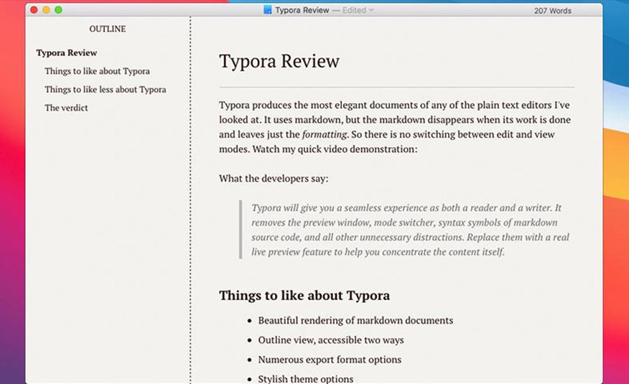Screen dimensions: 629x384
Task: Click bullet Beautiful rendering of markdown documents
Action: (x=355, y=321)
